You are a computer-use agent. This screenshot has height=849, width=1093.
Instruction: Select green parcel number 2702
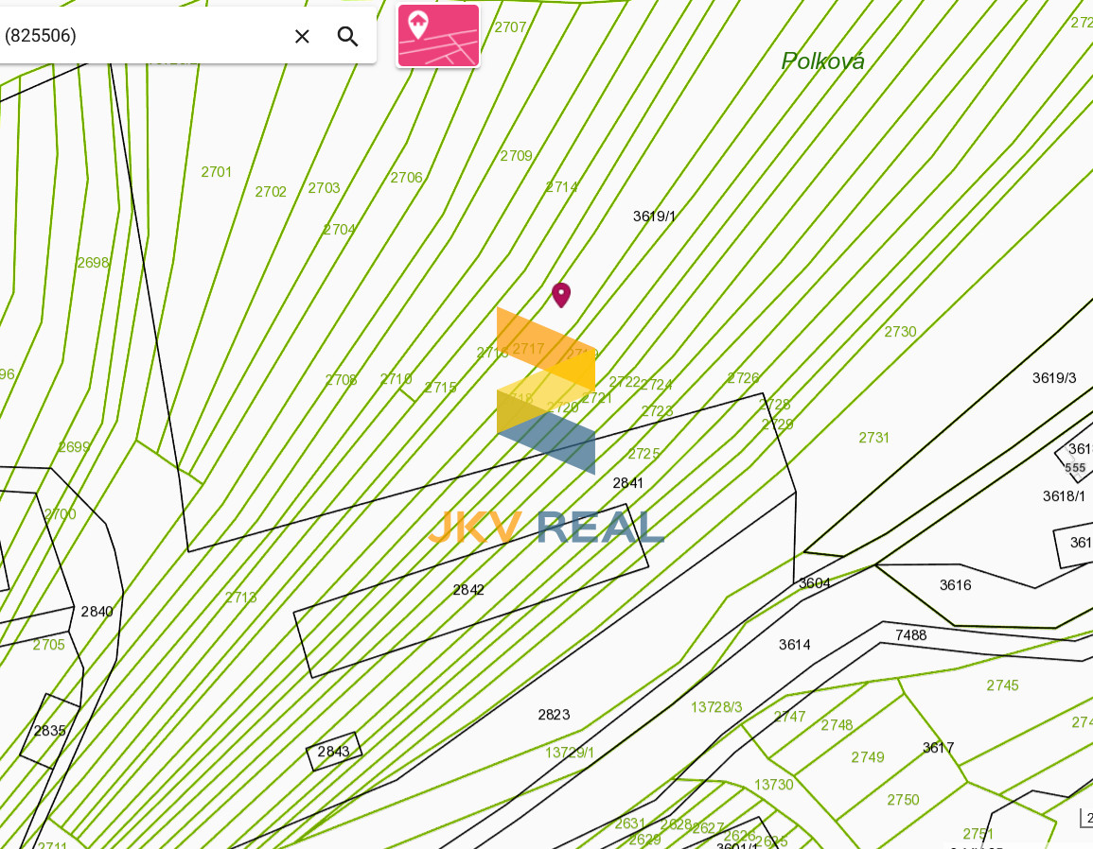pyautogui.click(x=271, y=192)
